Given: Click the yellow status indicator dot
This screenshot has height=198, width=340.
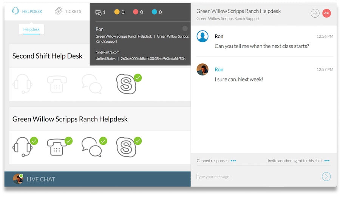Looking at the screenshot, I should click(117, 12).
